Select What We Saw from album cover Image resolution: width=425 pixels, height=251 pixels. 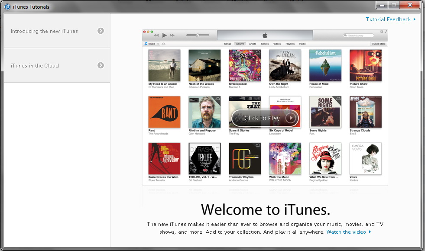point(325,159)
